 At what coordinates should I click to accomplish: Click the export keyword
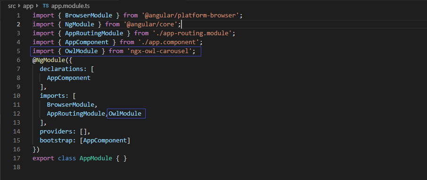(x=43, y=158)
